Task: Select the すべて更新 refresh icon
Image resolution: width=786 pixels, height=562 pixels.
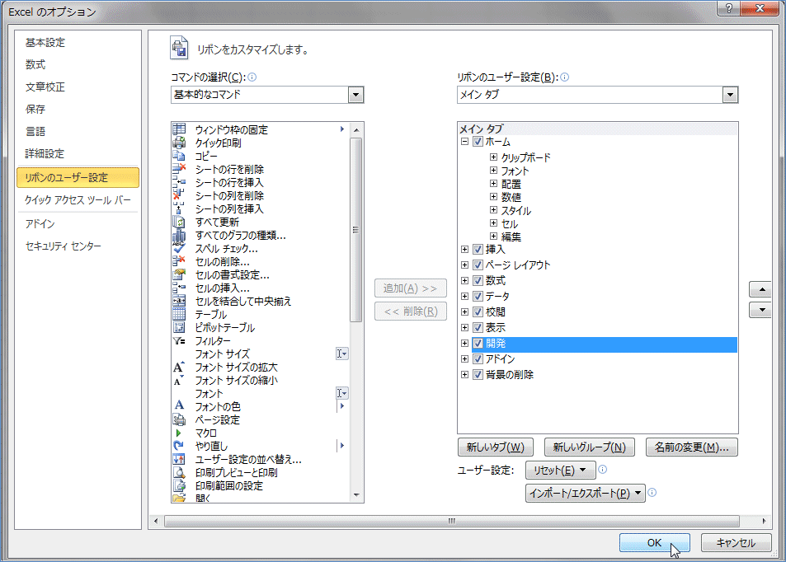Action: pyautogui.click(x=179, y=222)
